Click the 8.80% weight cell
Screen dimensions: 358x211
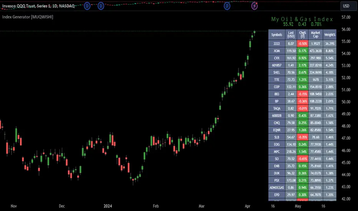(330, 51)
